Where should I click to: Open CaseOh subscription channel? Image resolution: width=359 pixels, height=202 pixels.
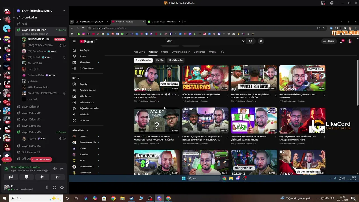pyautogui.click(x=83, y=136)
